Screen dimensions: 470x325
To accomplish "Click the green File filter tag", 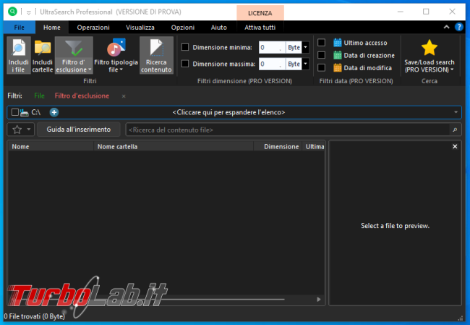I will point(39,96).
